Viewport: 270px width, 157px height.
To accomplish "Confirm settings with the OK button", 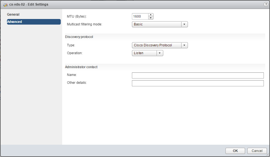I will [x=235, y=151].
